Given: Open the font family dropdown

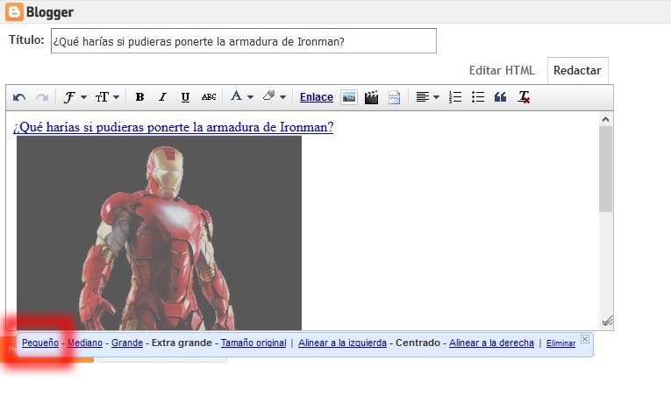Looking at the screenshot, I should click(x=73, y=97).
